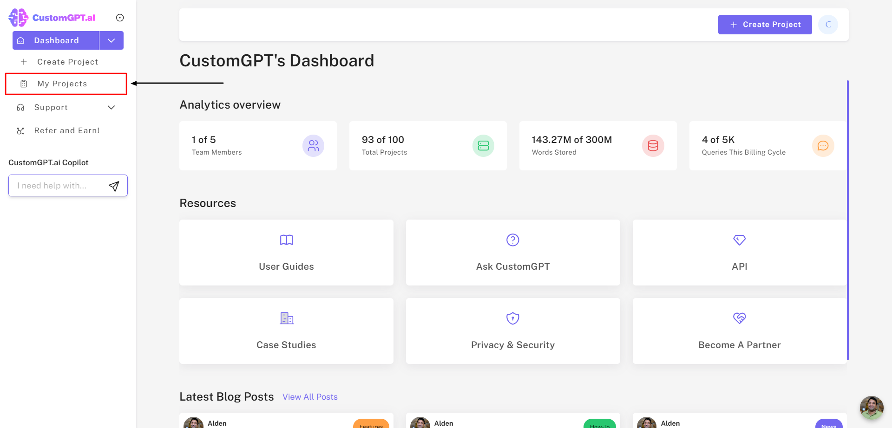Viewport: 892px width, 428px height.
Task: Click the Words Stored database icon
Action: [x=653, y=146]
